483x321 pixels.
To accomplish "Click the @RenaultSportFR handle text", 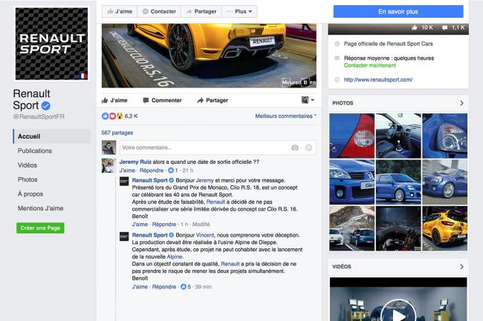I will [x=39, y=116].
